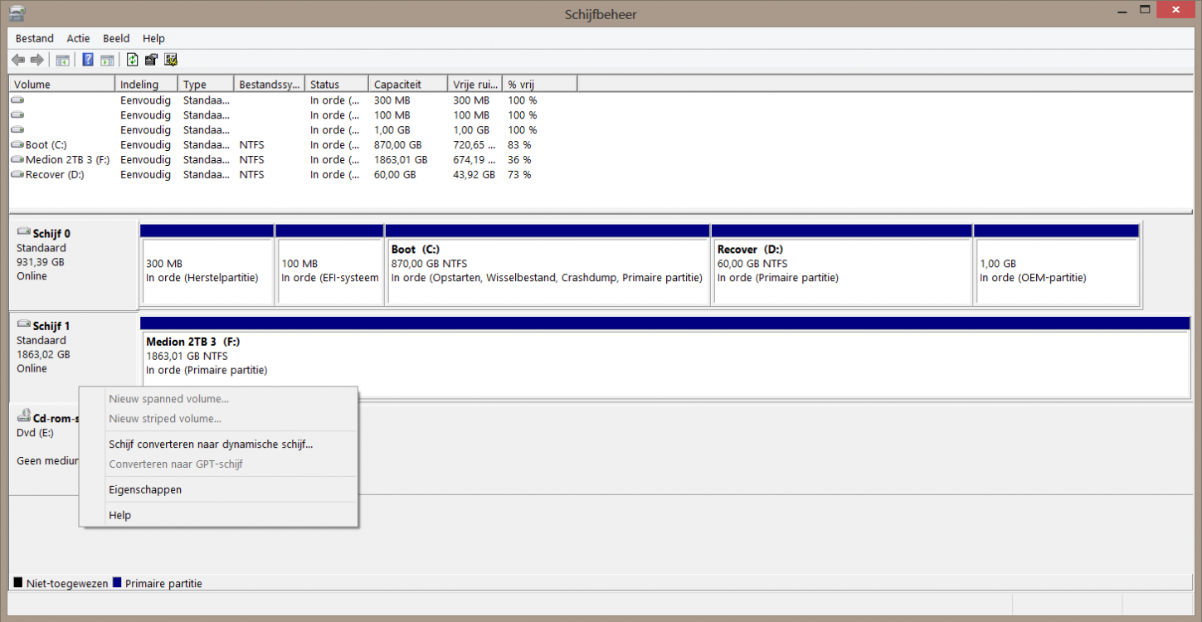The image size is (1202, 622).
Task: Click the blue Primaire partitie legend swatch
Action: tap(115, 583)
